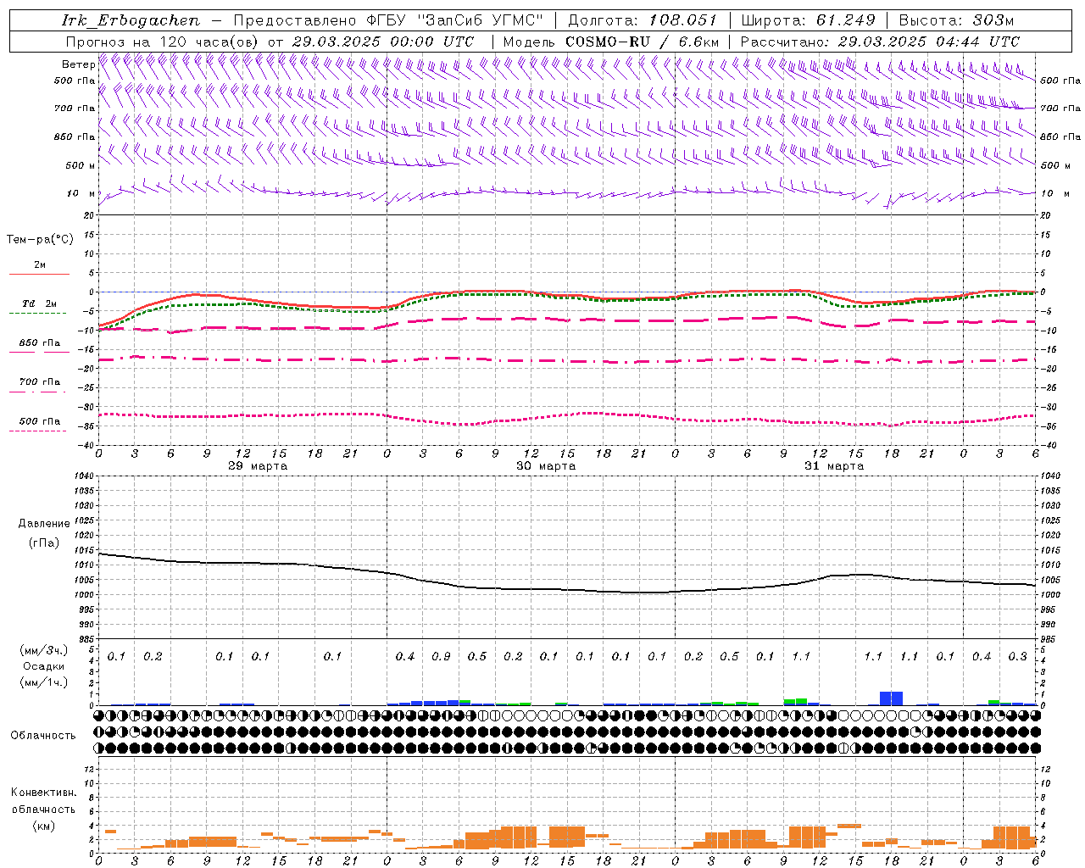Click the latitude value Широта: 61.249
The image size is (1085, 868).
[x=808, y=20]
